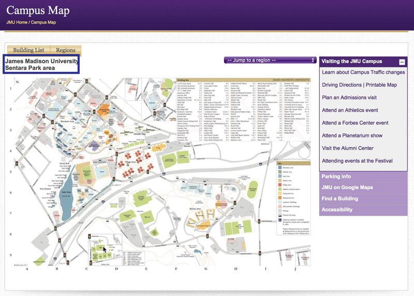Click the James Madison University Sentara Park area heading
The image size is (414, 296).
click(41, 65)
